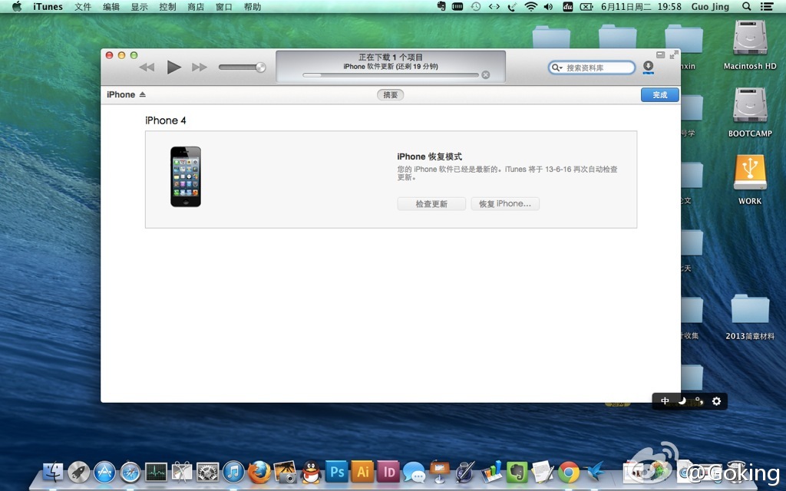
Task: Open the 控制 menu
Action: 167,6
